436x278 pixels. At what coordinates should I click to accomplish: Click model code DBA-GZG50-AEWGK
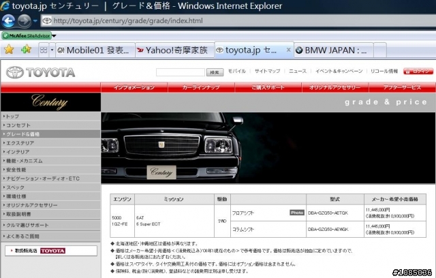coord(328,230)
